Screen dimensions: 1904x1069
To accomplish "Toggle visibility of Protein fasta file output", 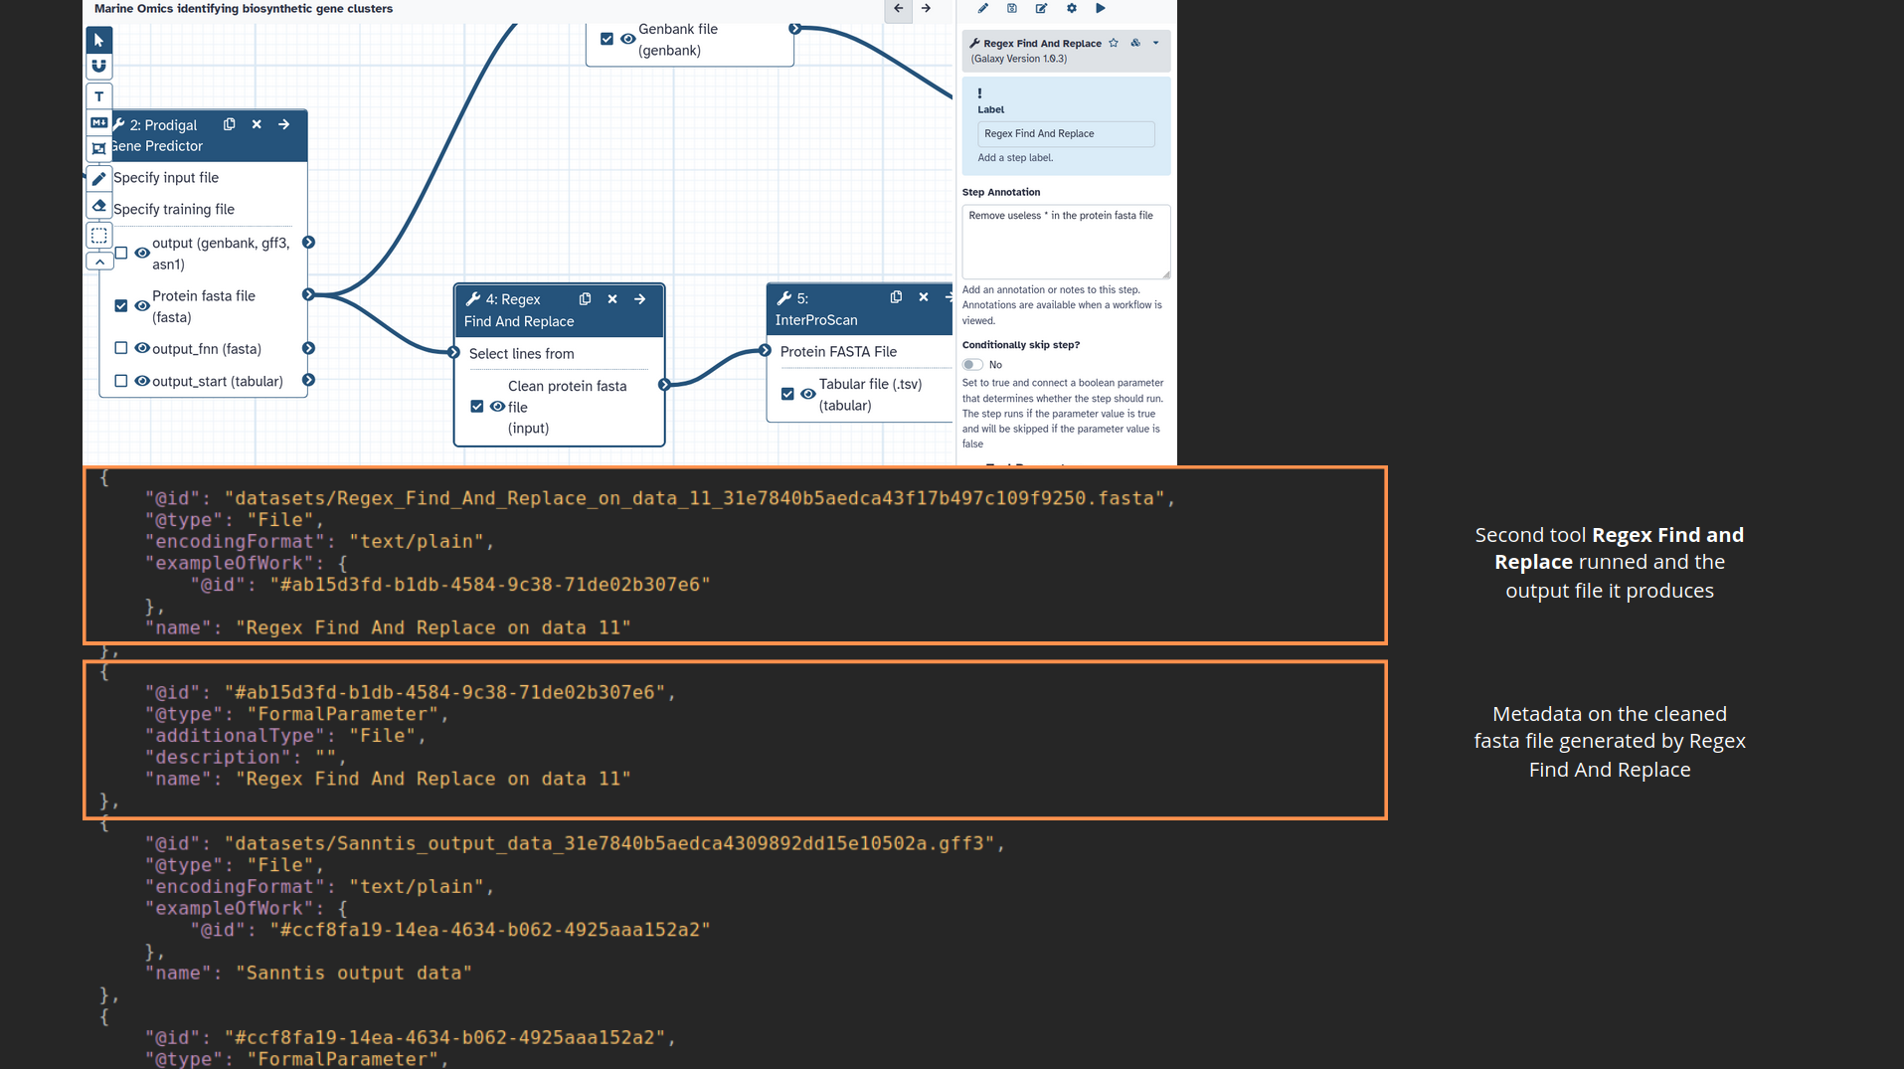I will pos(142,306).
